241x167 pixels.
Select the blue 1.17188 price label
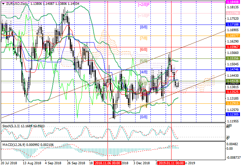(232, 25)
